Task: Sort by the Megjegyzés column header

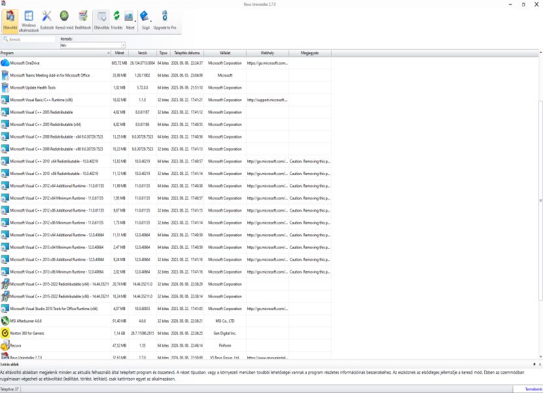Action: pos(309,53)
